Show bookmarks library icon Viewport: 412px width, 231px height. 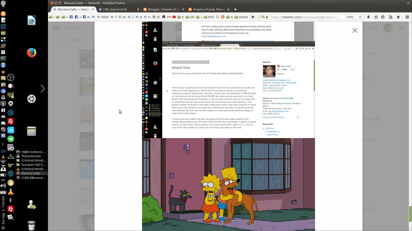[383, 17]
